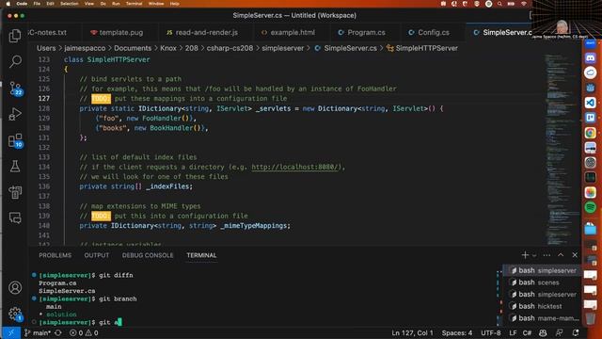Click C# language mode in status bar
This screenshot has height=339, width=602.
tap(527, 332)
